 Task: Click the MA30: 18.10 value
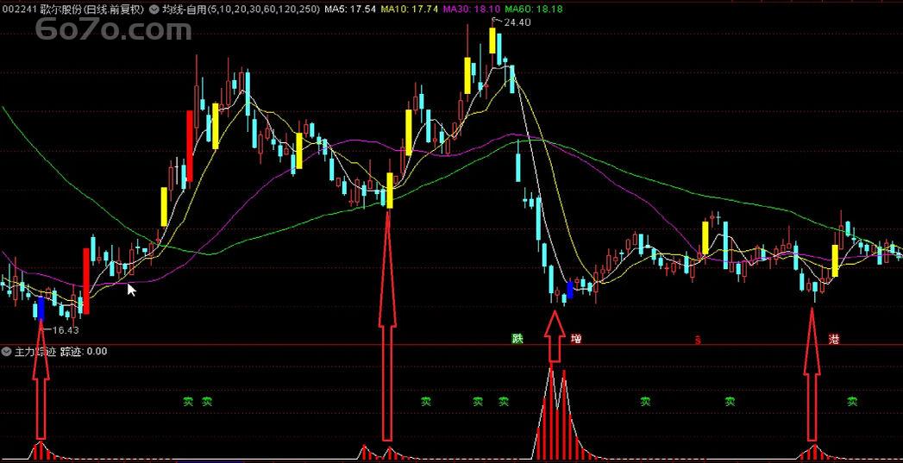471,9
